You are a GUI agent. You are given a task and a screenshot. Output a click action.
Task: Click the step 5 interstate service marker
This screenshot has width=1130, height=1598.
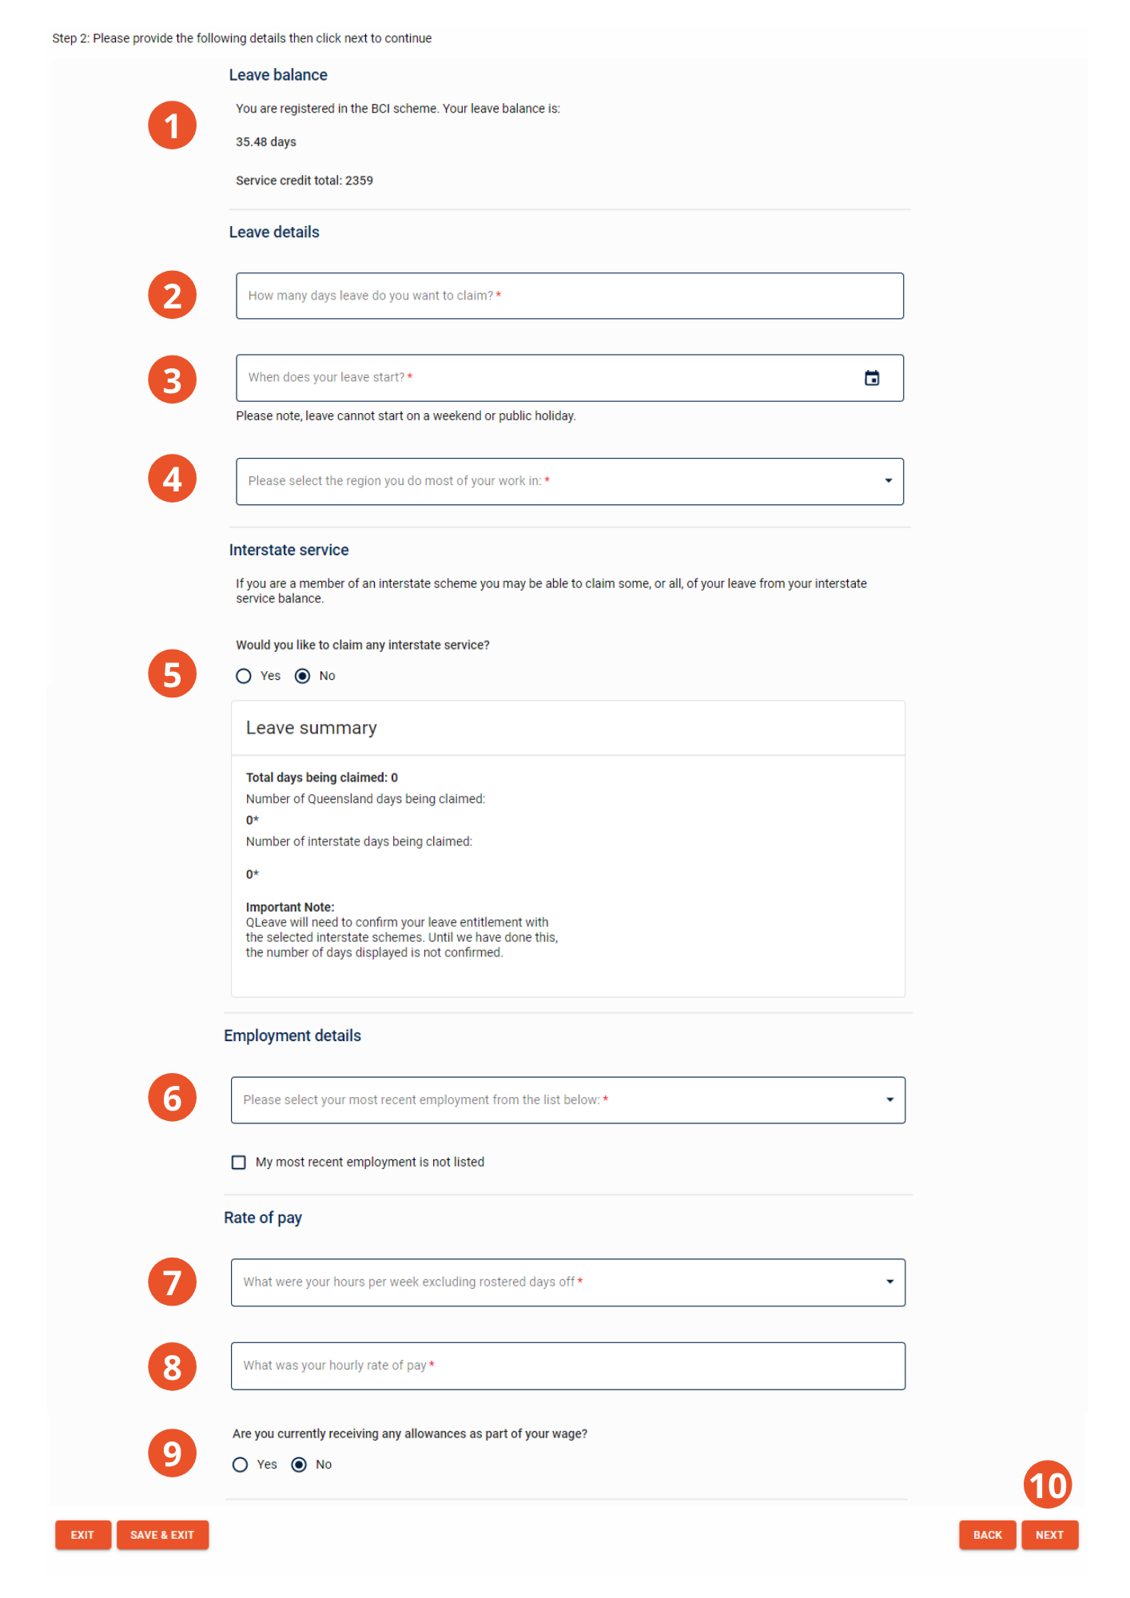[171, 674]
